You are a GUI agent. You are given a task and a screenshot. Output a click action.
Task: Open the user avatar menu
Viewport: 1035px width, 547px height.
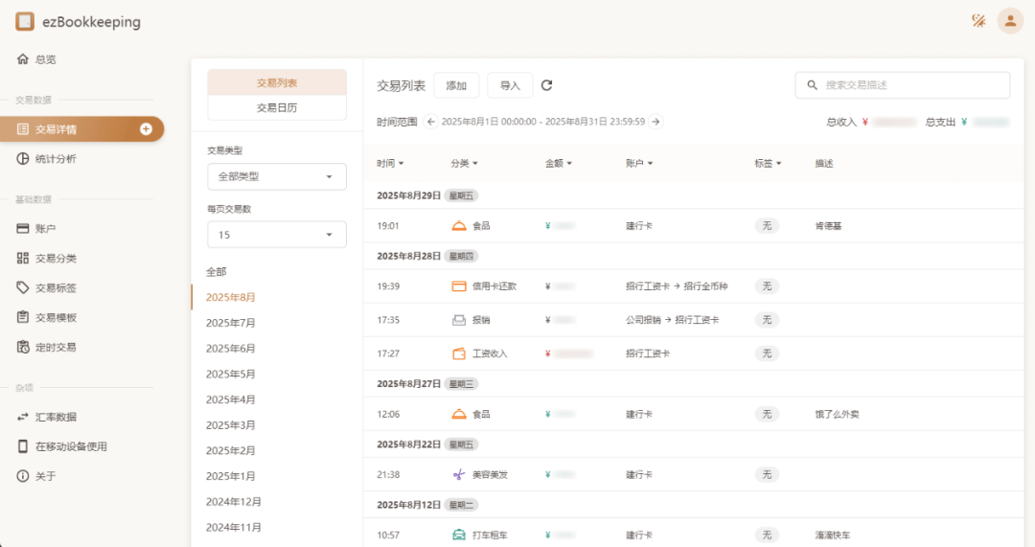pyautogui.click(x=1010, y=21)
